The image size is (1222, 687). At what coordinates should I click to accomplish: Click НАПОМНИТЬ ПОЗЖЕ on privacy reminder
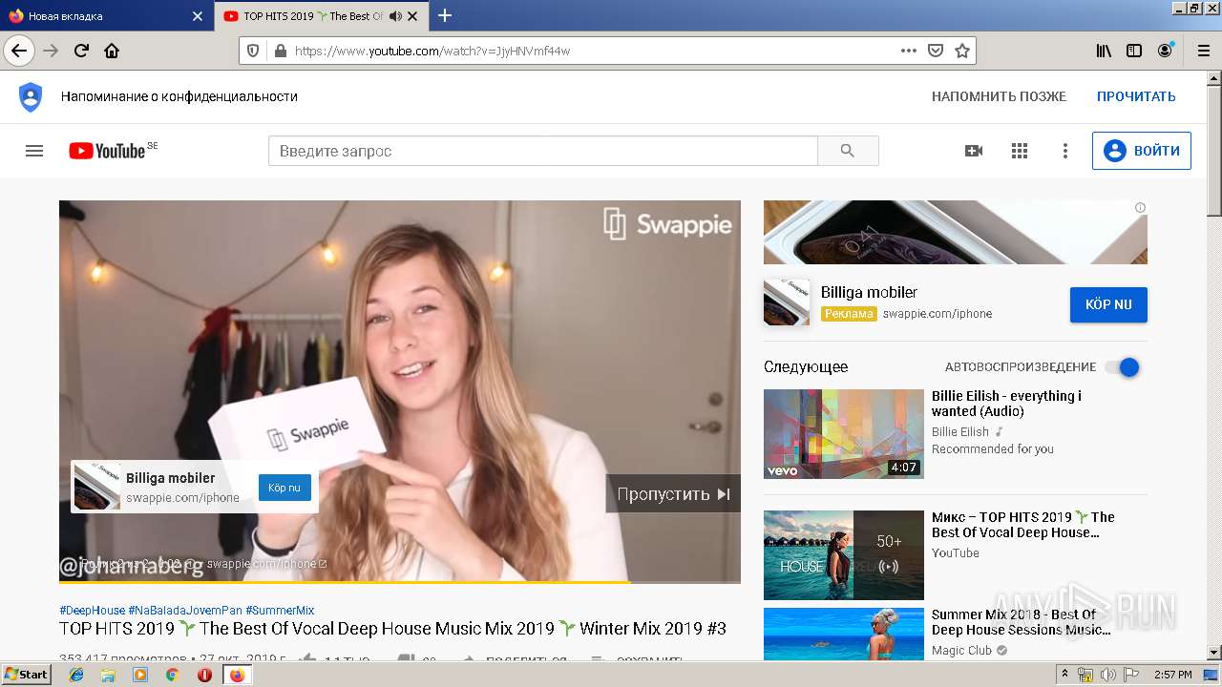pyautogui.click(x=999, y=96)
